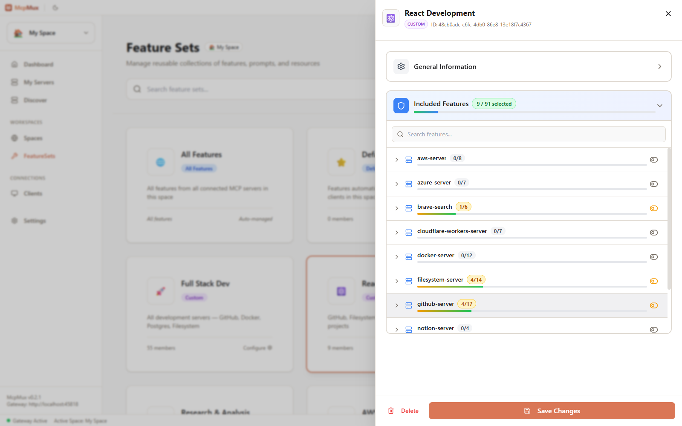Expand the github-server feature list
This screenshot has width=682, height=426.
396,305
